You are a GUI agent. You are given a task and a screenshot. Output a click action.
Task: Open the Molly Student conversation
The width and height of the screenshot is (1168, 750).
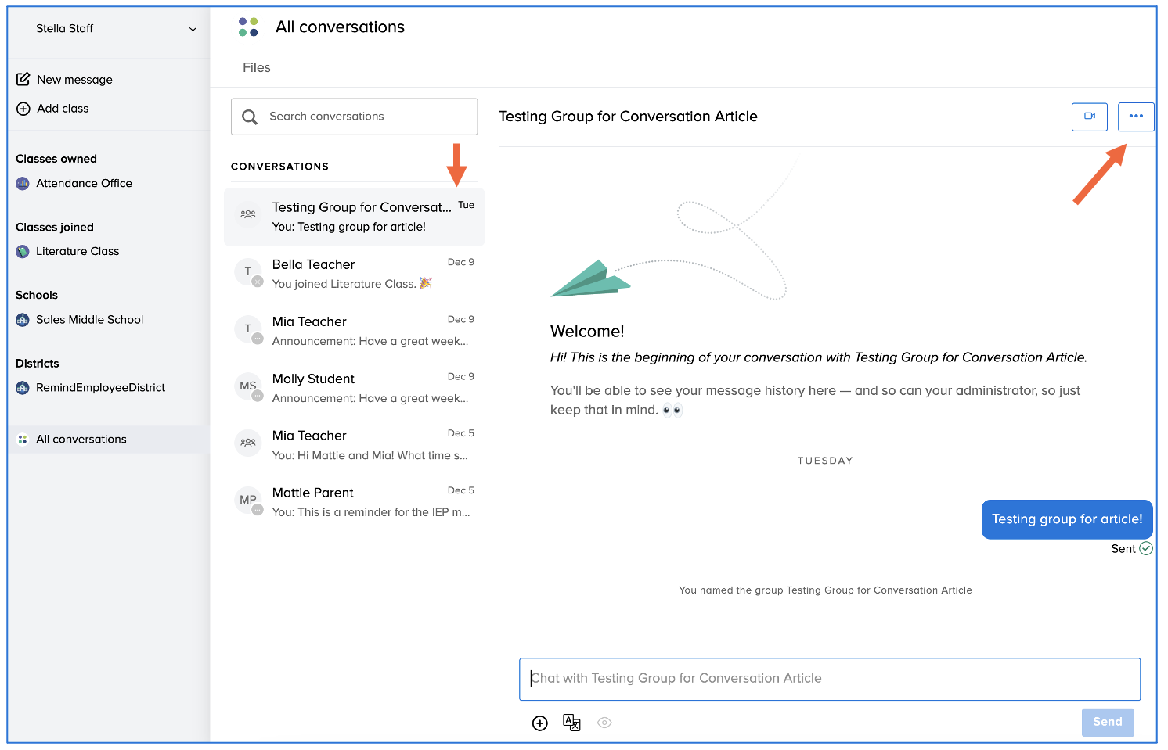[x=355, y=388]
